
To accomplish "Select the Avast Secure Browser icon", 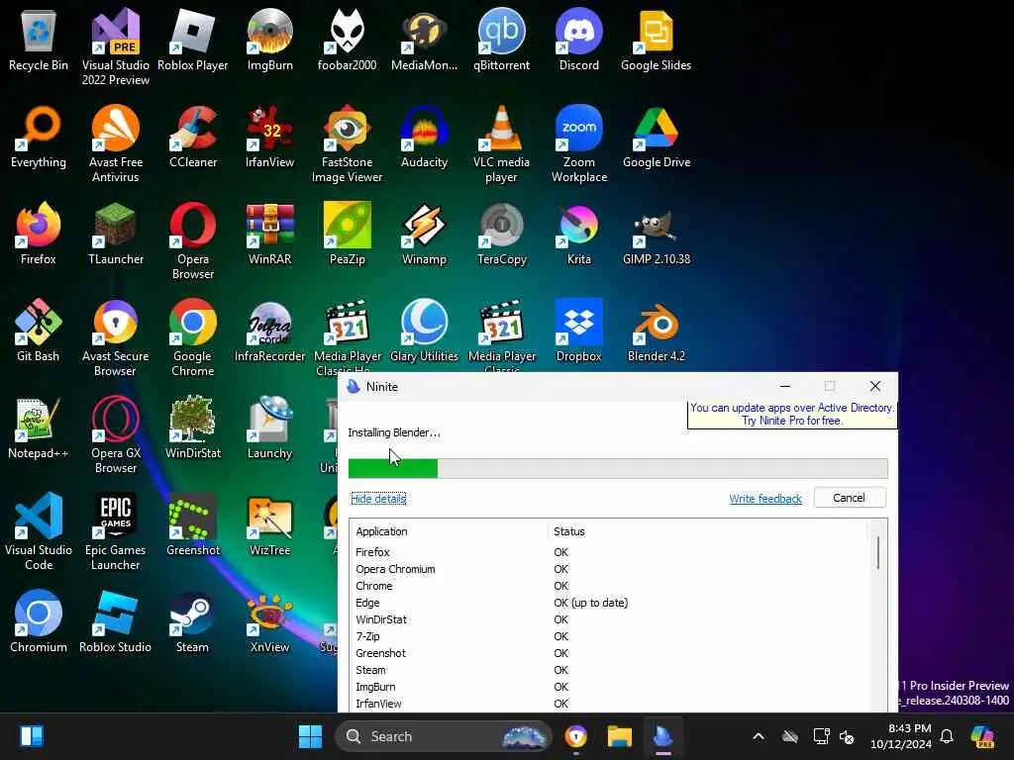I will pyautogui.click(x=115, y=337).
